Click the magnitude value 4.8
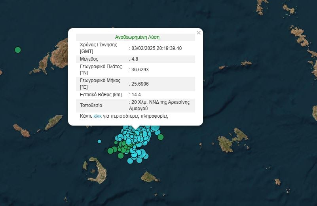Image resolution: width=317 pixels, height=206 pixels. pyautogui.click(x=135, y=59)
